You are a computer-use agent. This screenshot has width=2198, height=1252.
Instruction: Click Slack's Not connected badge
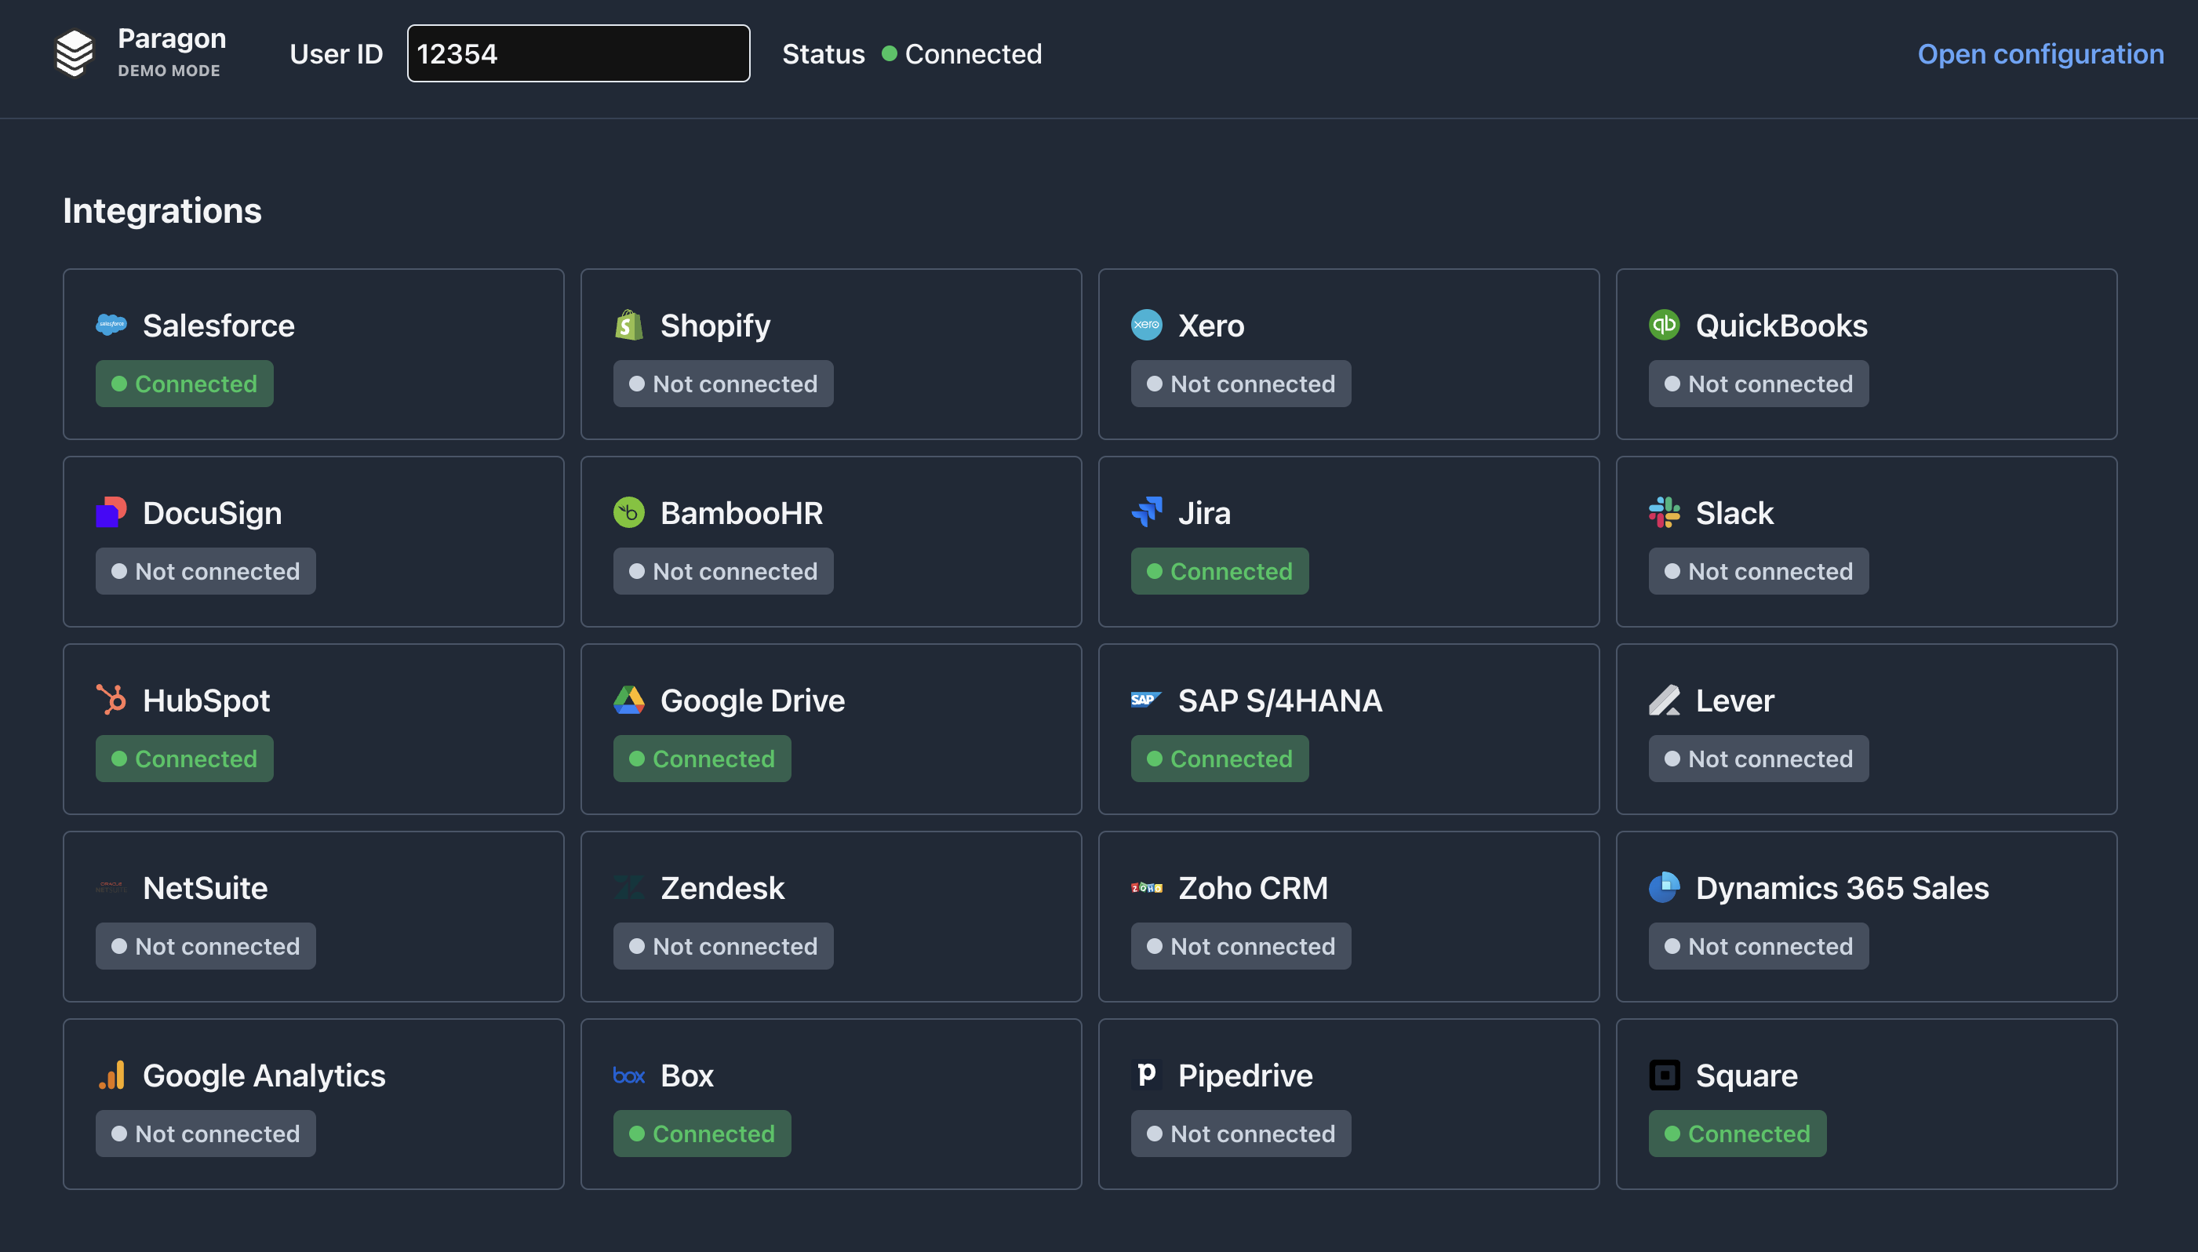coord(1759,571)
